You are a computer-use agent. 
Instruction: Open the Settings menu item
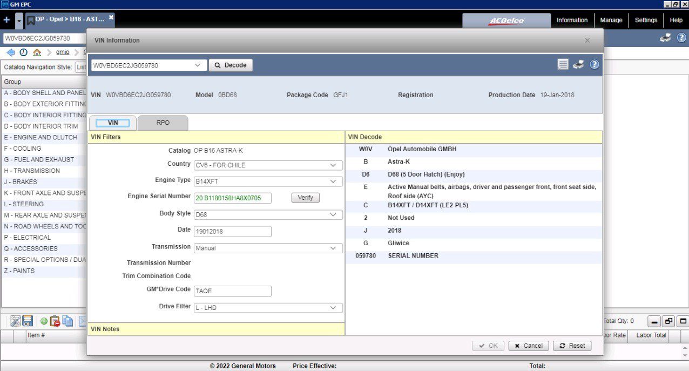(646, 20)
